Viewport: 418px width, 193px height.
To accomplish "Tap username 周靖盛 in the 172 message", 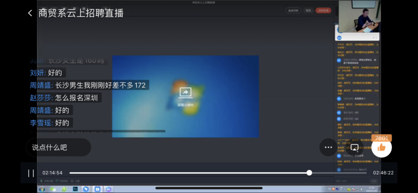I will (x=42, y=85).
